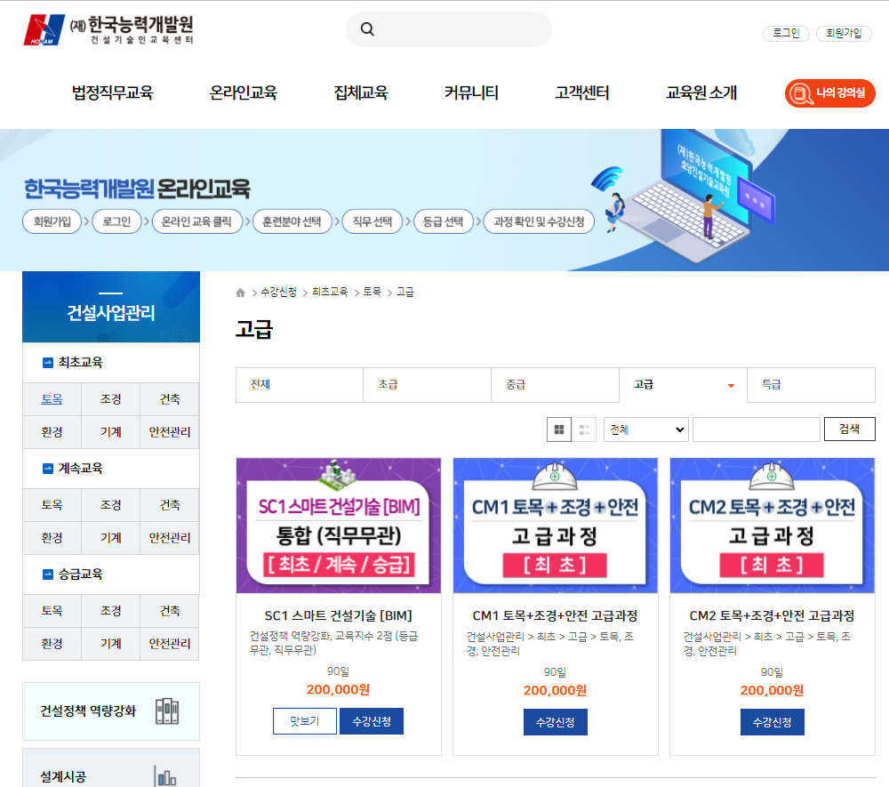This screenshot has height=787, width=889.
Task: Click the 로그인 link at top
Action: [x=786, y=33]
